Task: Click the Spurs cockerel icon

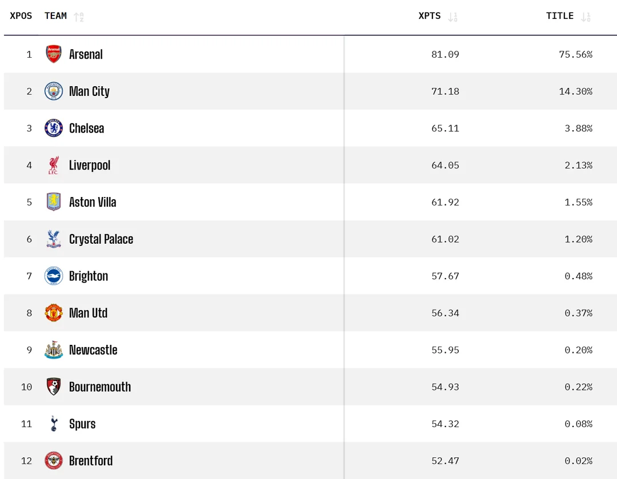Action: click(54, 424)
